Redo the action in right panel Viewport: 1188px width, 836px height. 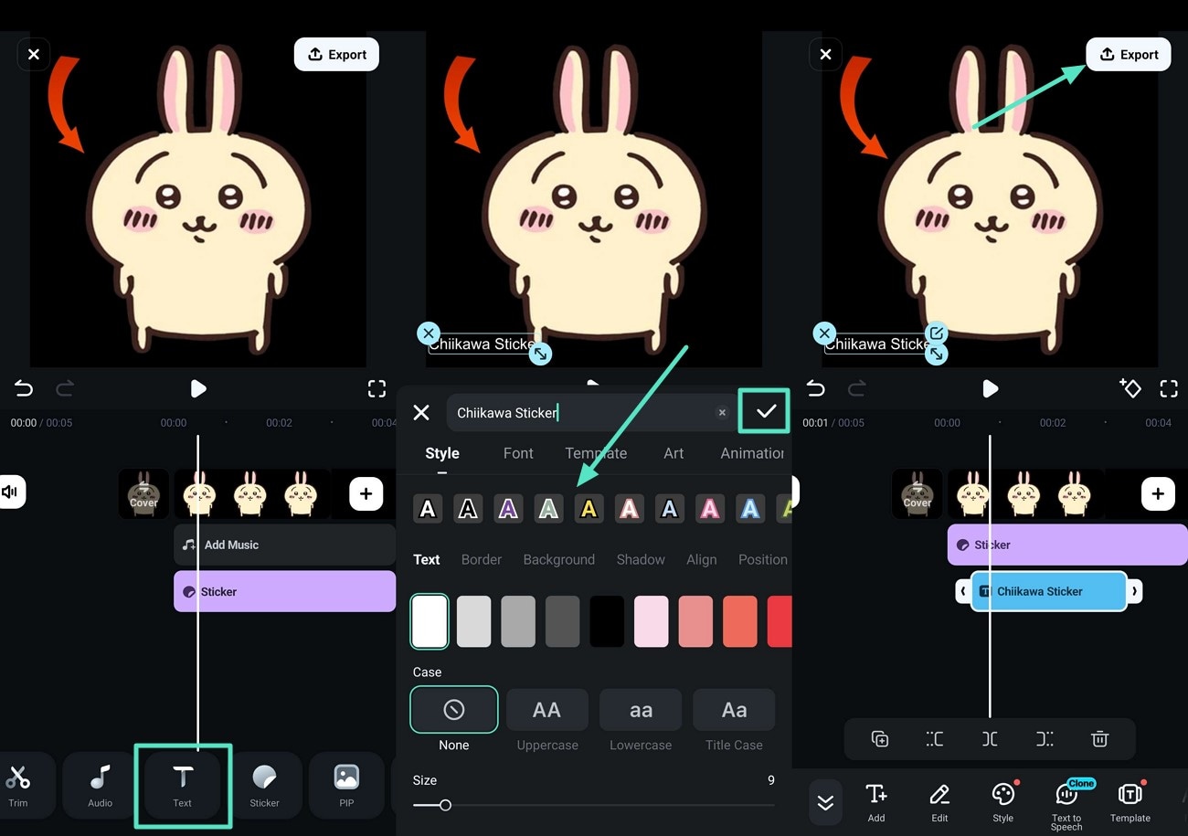click(856, 389)
